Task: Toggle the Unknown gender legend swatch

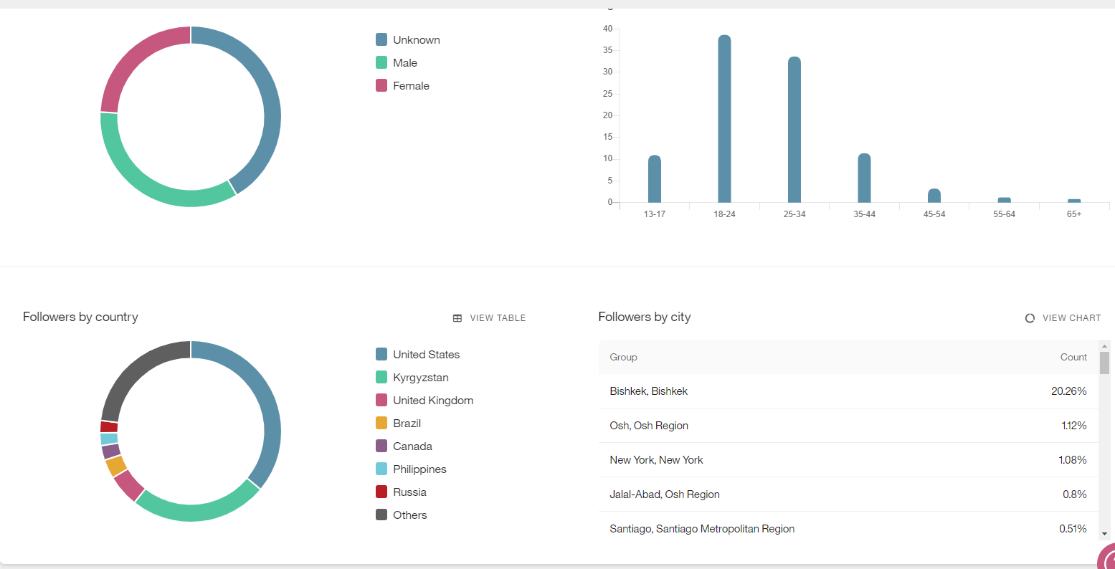Action: (x=381, y=40)
